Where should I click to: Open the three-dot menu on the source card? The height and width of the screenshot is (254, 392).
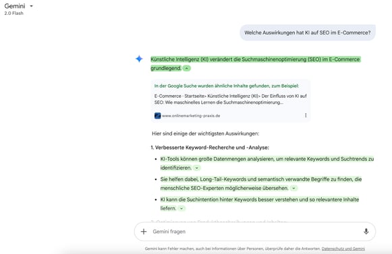coord(306,115)
